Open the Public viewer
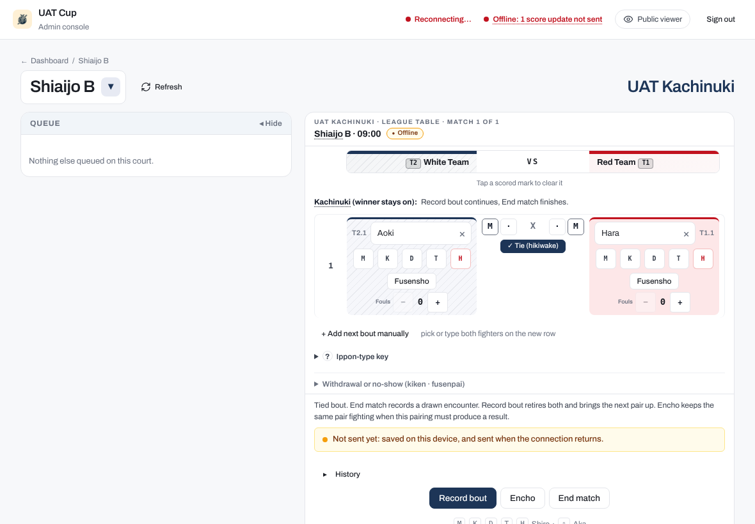This screenshot has height=524, width=755. 653,19
